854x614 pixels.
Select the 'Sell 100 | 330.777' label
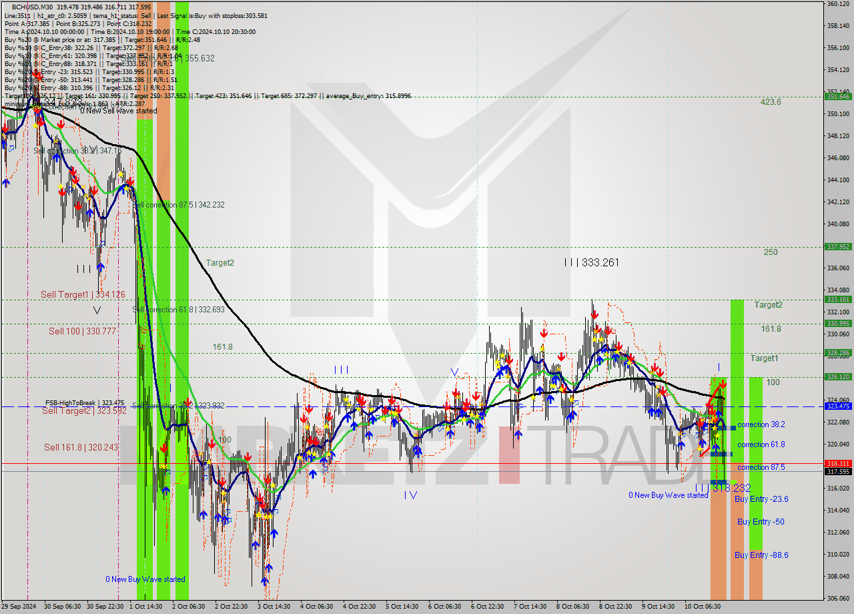pos(82,331)
